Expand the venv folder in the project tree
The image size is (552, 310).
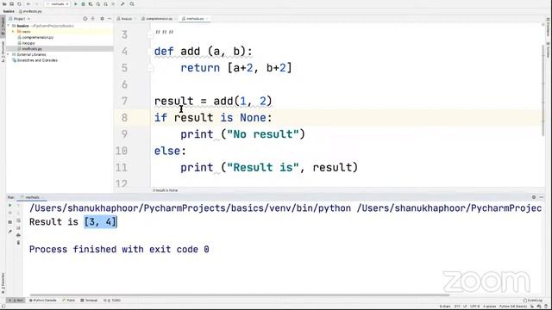[14, 32]
